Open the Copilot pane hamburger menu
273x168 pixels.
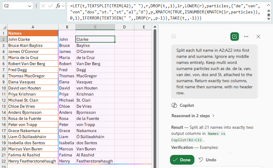point(174,36)
